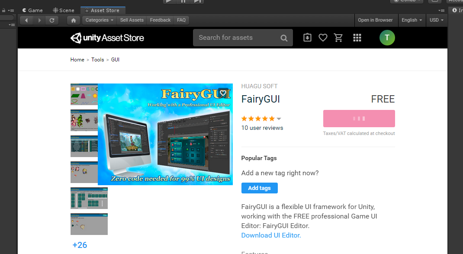Open the main FairyGUI preview image
The width and height of the screenshot is (463, 254).
point(165,135)
